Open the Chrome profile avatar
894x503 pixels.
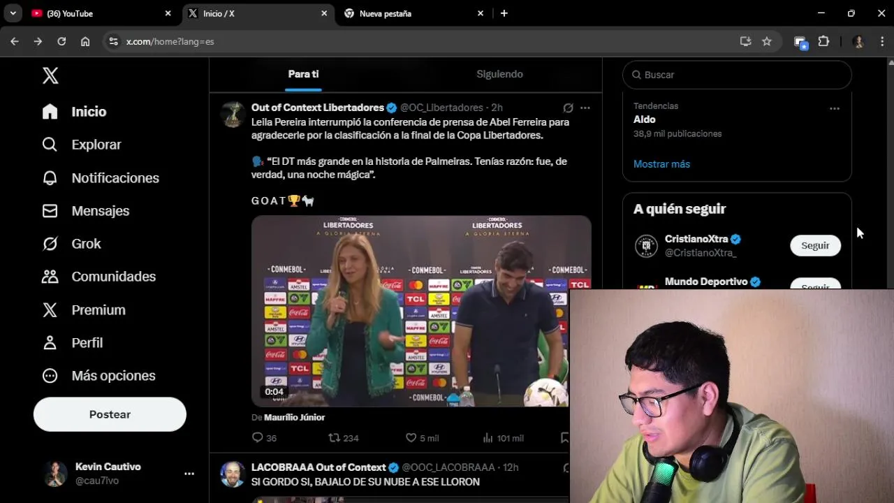click(858, 41)
